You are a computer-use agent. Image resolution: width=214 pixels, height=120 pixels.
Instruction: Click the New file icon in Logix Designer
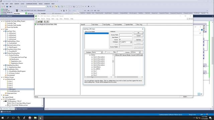click(2, 7)
